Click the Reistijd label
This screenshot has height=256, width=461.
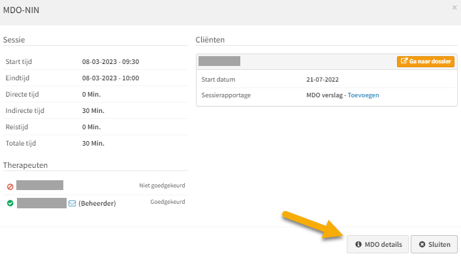(x=17, y=127)
